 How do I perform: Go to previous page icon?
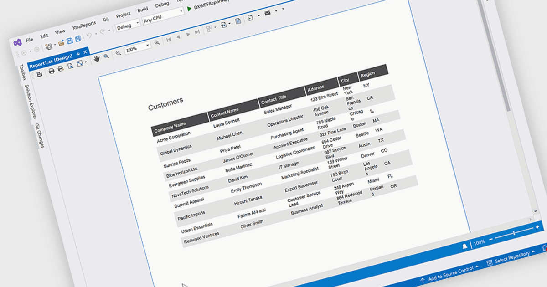[179, 37]
